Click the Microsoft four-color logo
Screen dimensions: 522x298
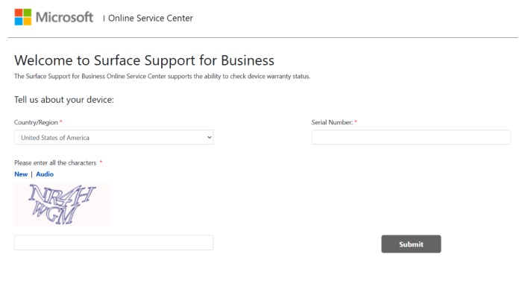pyautogui.click(x=23, y=17)
